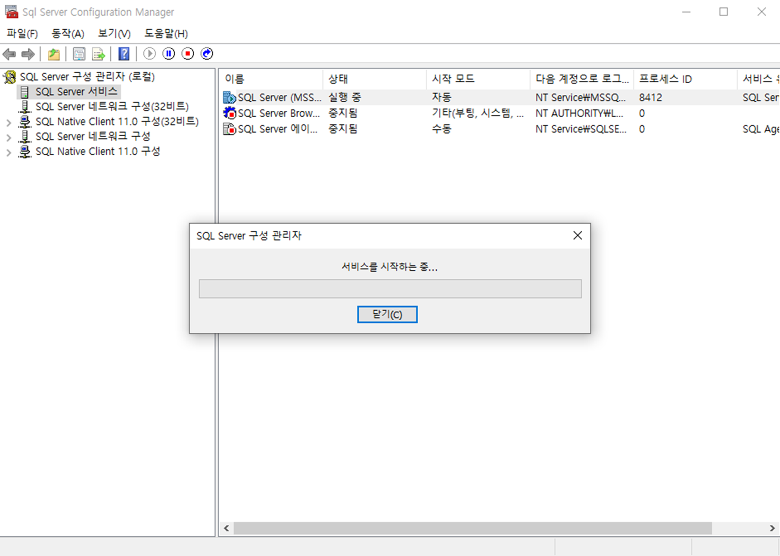The width and height of the screenshot is (780, 556).
Task: Click the SQL Server Brow... service icon
Action: pos(229,113)
